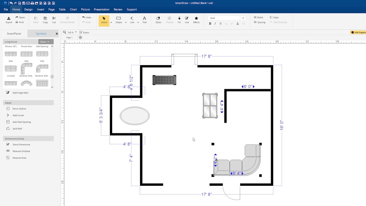
Task: Click the Share button
Action: pyautogui.click(x=20, y=17)
